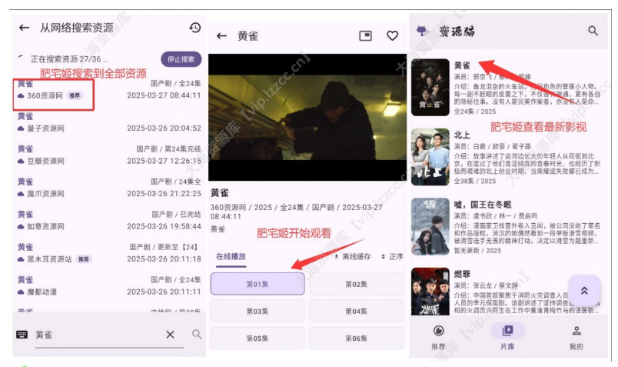Enable picture-in-picture mode for 黄雀
The width and height of the screenshot is (618, 367).
[x=365, y=36]
